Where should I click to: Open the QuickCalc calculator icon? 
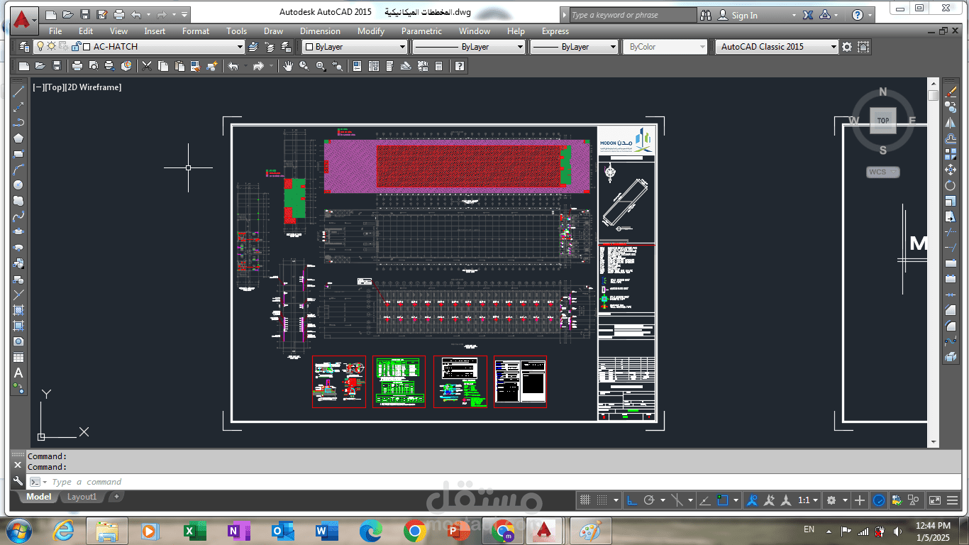[x=439, y=66]
